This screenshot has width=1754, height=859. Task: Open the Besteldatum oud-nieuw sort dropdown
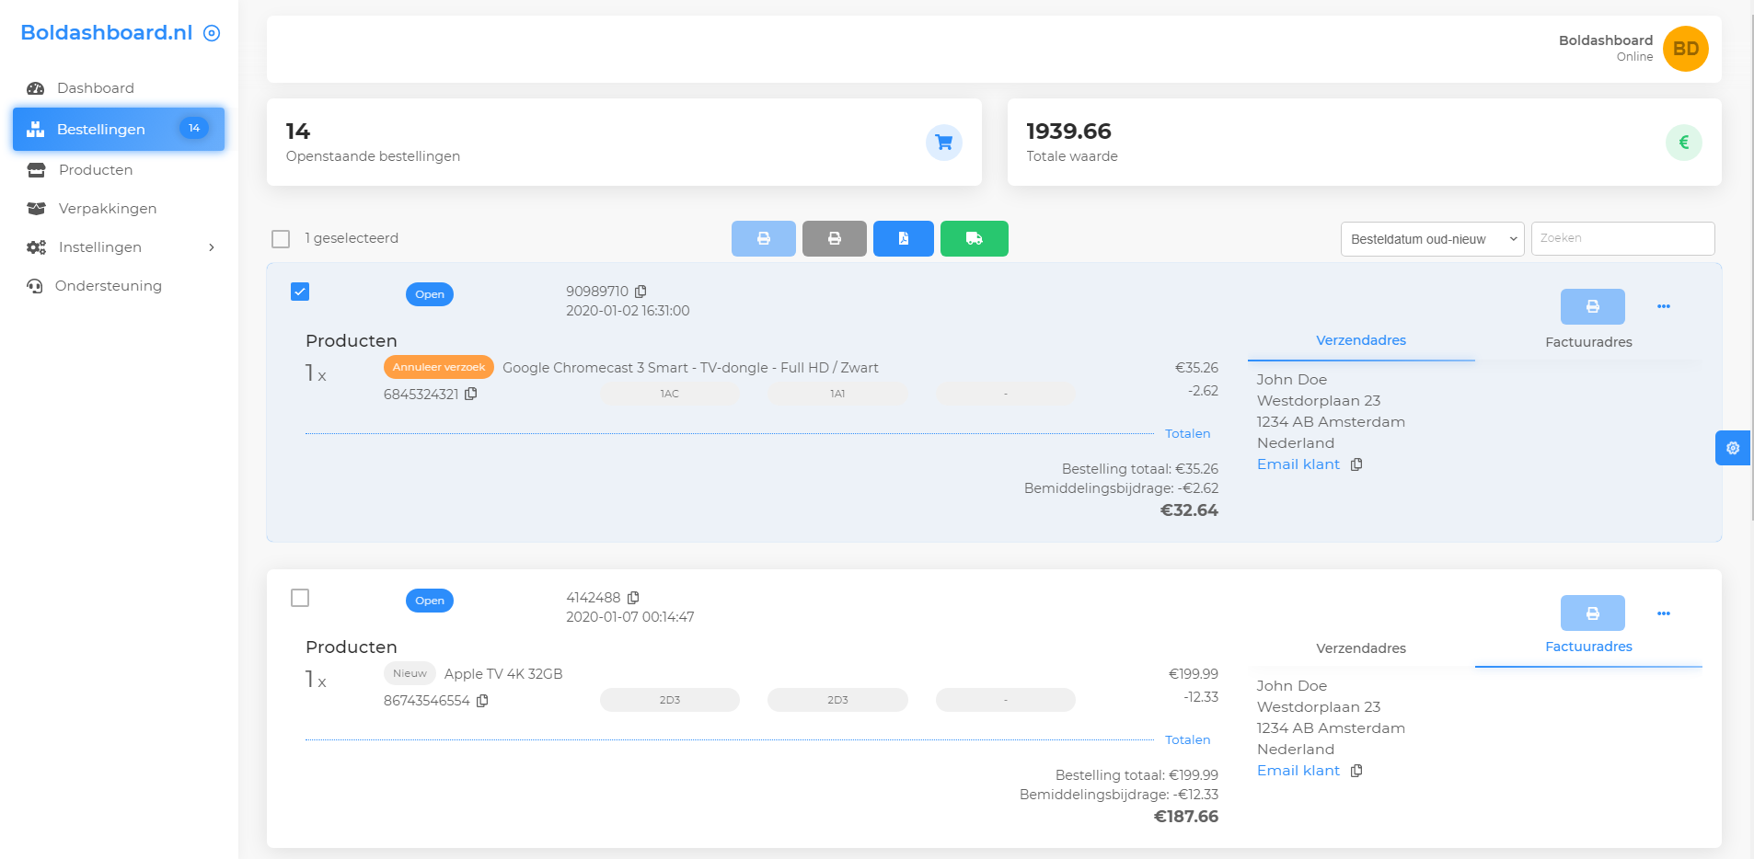point(1431,239)
